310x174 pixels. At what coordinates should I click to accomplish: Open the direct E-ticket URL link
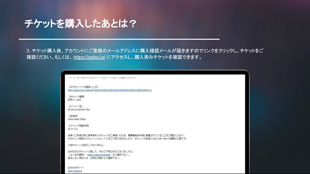(110, 90)
